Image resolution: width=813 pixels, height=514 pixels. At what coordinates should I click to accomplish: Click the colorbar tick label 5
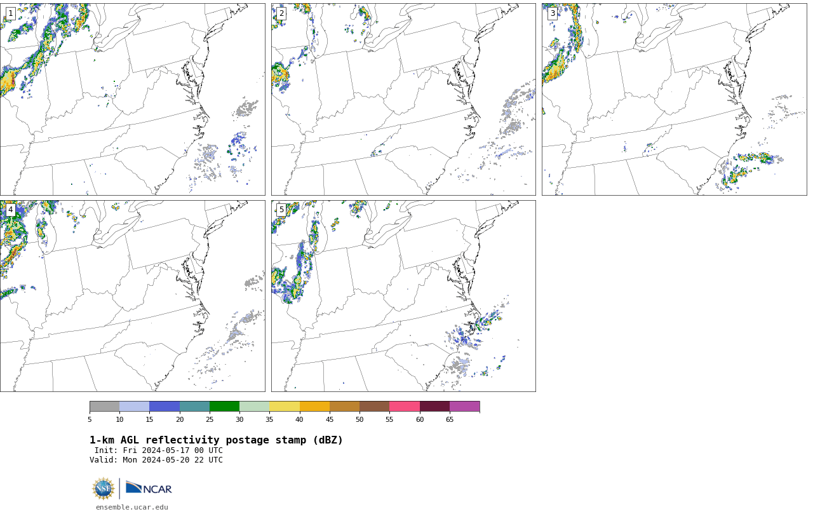(90, 419)
